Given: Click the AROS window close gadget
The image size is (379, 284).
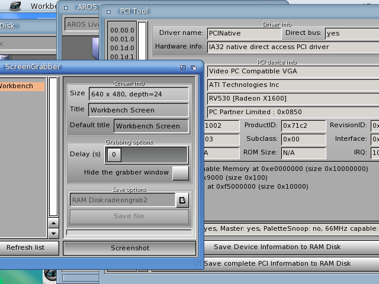Looking at the screenshot, I should [x=66, y=8].
